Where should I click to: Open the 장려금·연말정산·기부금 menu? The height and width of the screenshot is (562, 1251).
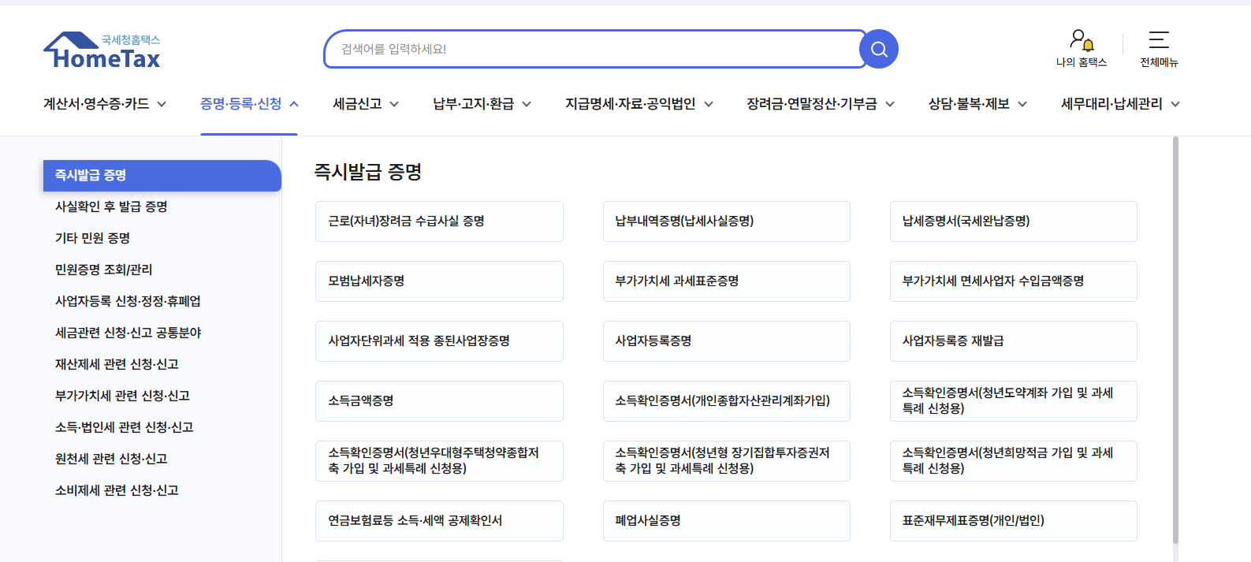click(812, 104)
